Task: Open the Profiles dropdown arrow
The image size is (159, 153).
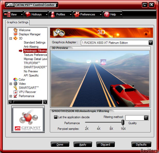Action: click(x=71, y=14)
